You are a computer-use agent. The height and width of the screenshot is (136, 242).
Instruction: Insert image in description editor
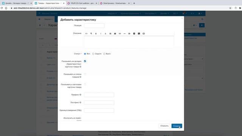[x=139, y=34]
